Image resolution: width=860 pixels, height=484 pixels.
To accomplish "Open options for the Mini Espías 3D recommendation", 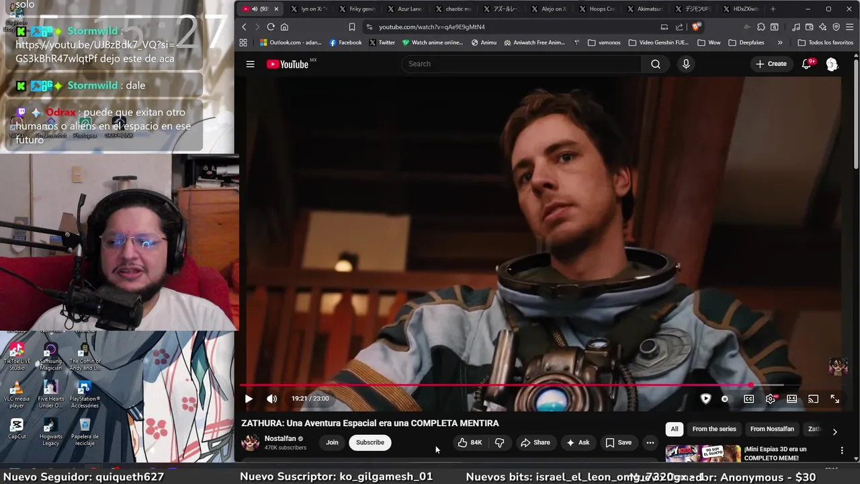I will click(842, 450).
